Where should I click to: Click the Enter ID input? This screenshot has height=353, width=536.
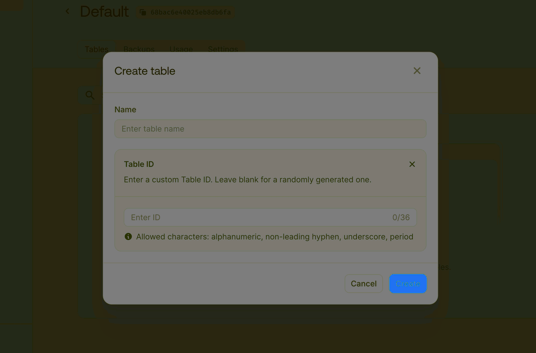251,217
